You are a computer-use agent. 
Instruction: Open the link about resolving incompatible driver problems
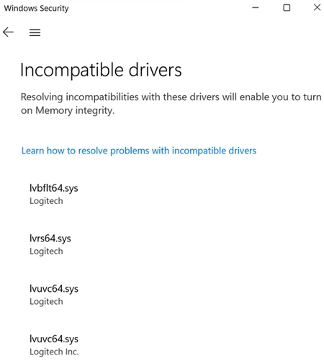[x=139, y=151]
